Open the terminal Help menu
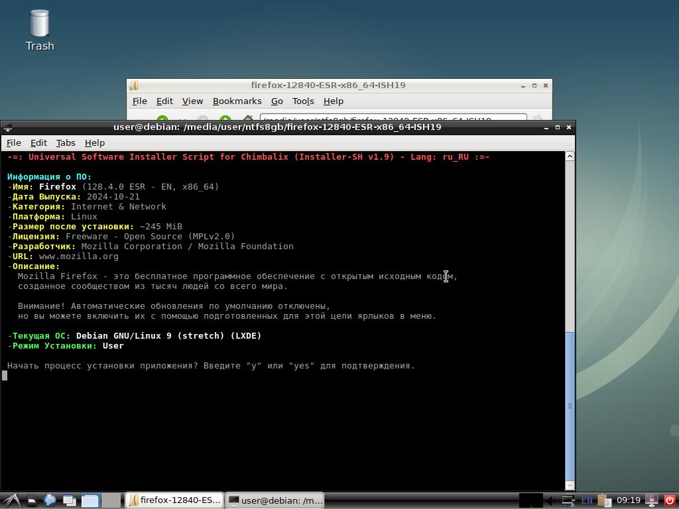Image resolution: width=679 pixels, height=509 pixels. click(94, 143)
